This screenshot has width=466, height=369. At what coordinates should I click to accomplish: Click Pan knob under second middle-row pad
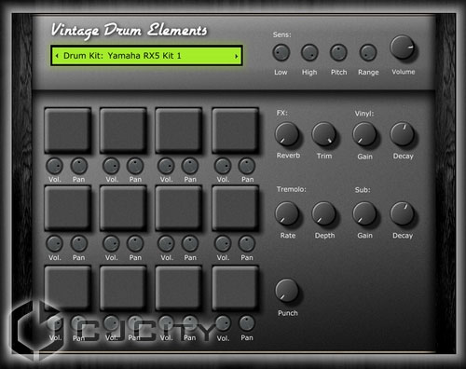pyautogui.click(x=135, y=243)
